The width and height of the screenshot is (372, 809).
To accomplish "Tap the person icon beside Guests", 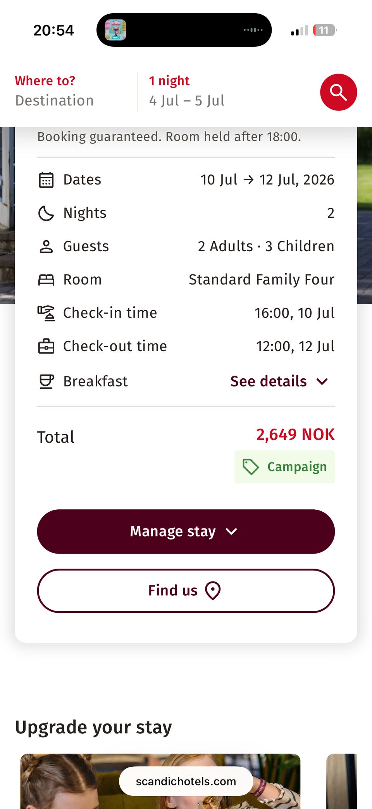I will point(46,247).
